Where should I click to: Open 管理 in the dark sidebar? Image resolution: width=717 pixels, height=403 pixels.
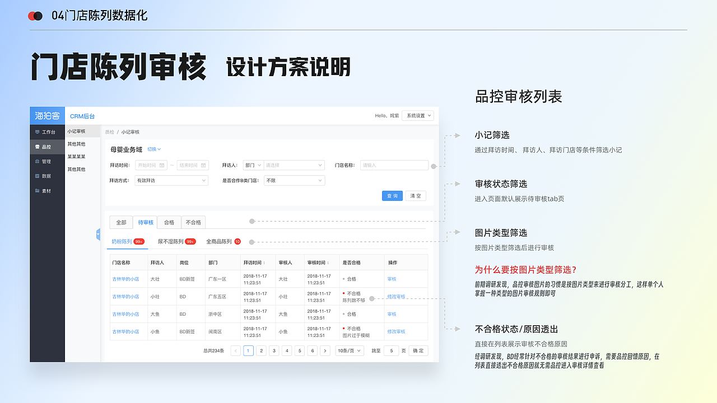[47, 161]
